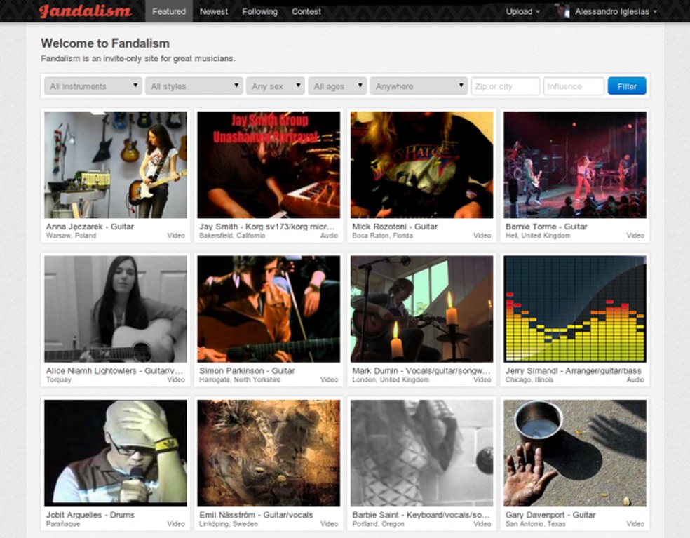
Task: Open the Any sex dropdown
Action: [276, 86]
